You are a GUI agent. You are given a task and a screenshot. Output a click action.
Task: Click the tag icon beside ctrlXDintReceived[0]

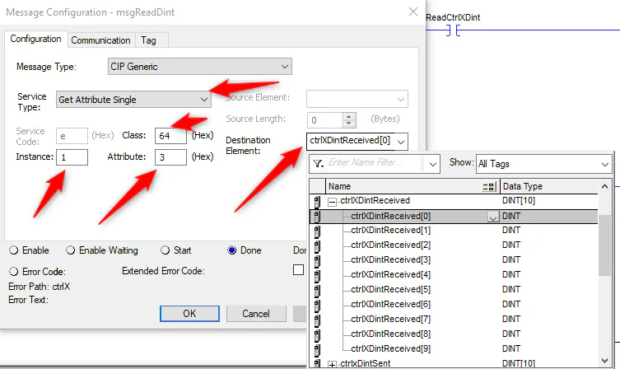point(317,217)
